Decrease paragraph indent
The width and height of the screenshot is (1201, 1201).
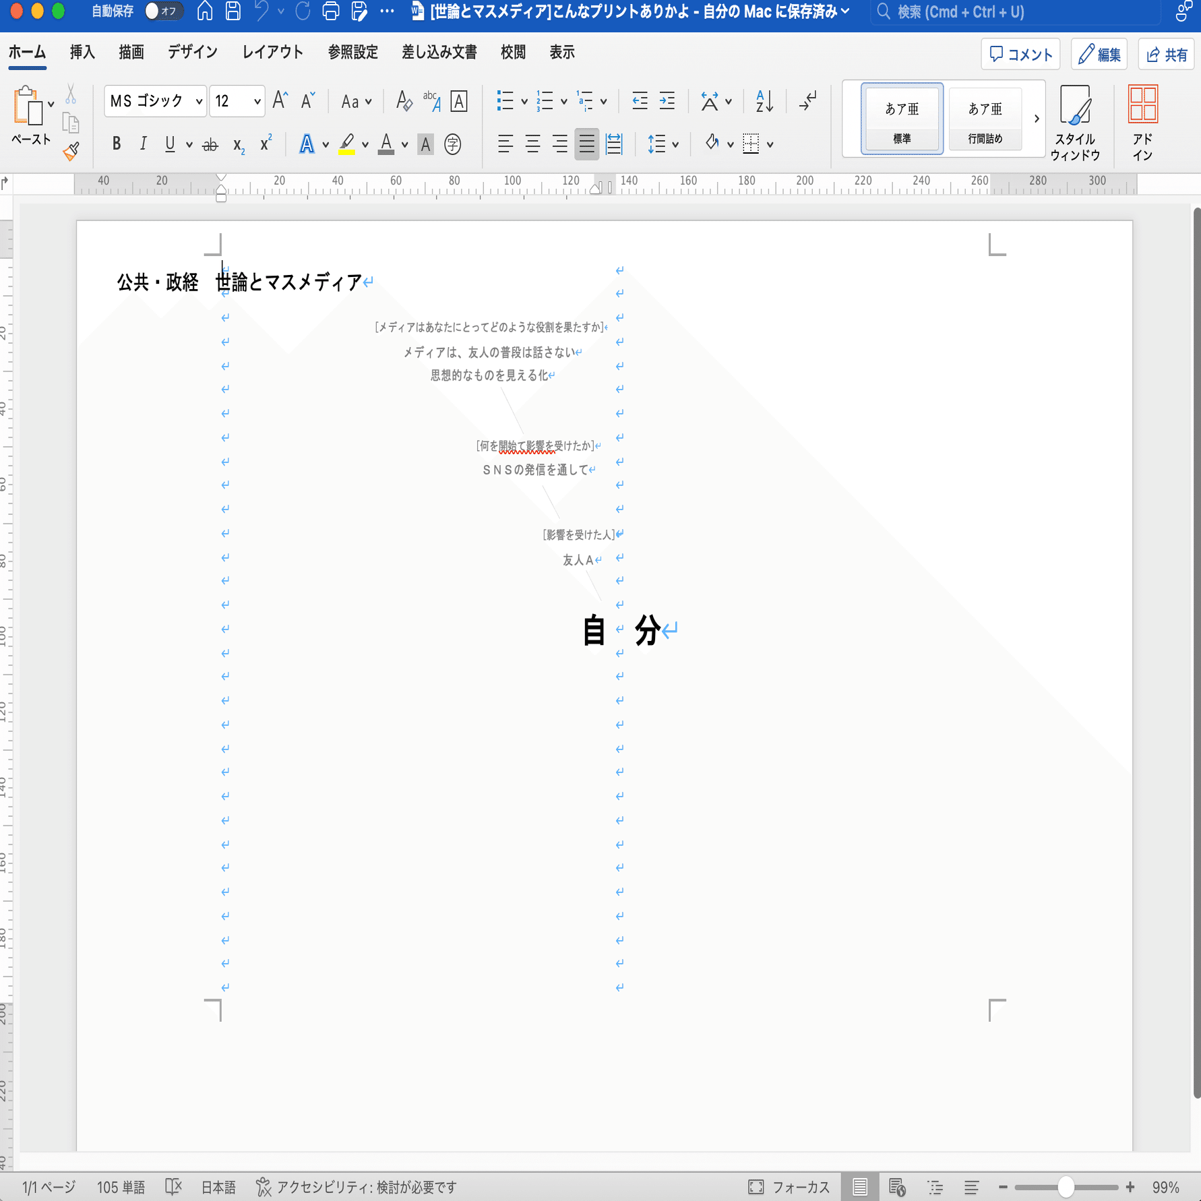pos(640,101)
